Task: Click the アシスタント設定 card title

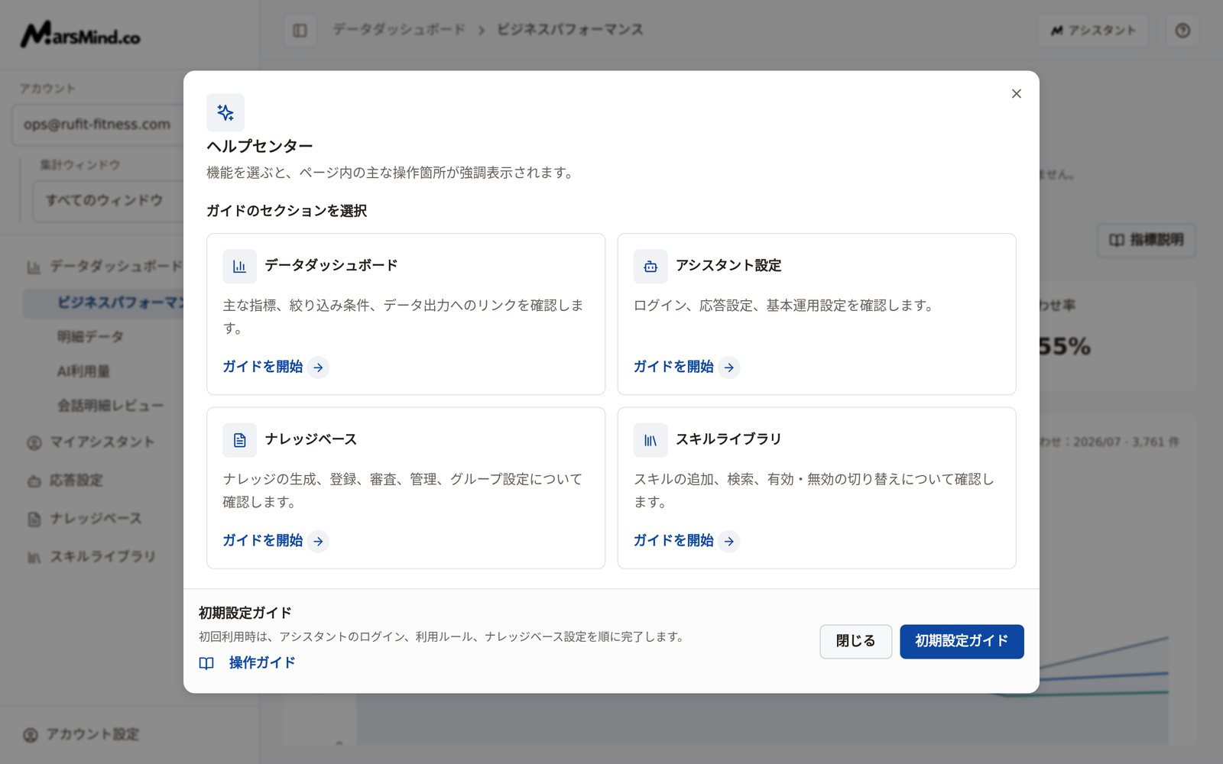Action: pos(728,266)
